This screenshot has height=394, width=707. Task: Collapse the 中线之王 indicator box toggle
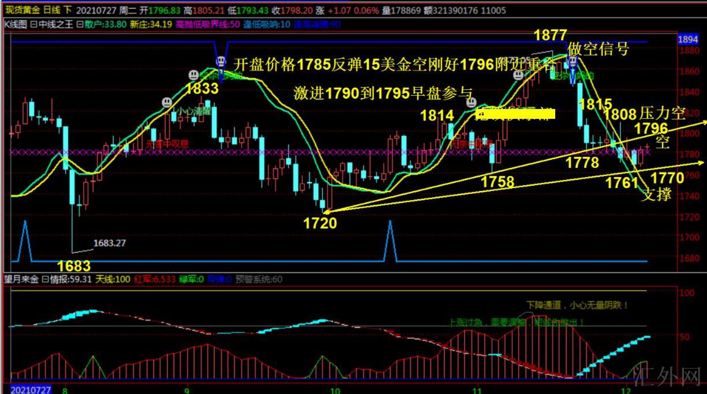[34, 24]
